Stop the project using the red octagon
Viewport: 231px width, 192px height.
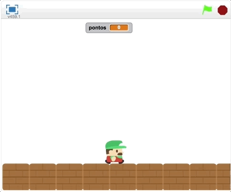pyautogui.click(x=222, y=10)
